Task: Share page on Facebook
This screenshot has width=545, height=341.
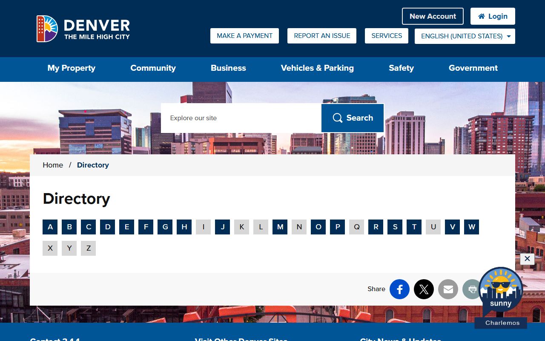Action: pyautogui.click(x=399, y=289)
